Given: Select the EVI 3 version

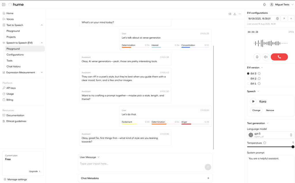Looking at the screenshot, I should point(249,73).
